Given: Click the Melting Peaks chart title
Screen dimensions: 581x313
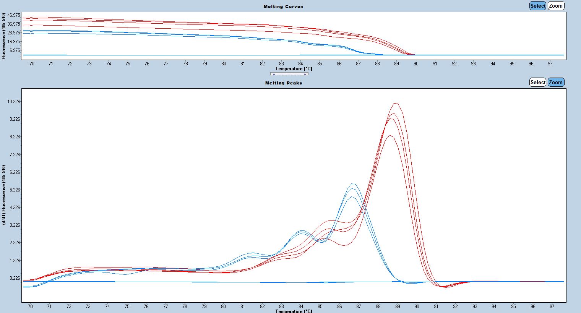Looking at the screenshot, I should point(283,83).
